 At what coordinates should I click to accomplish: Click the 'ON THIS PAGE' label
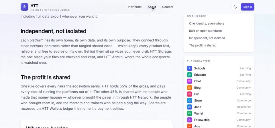click(197, 16)
